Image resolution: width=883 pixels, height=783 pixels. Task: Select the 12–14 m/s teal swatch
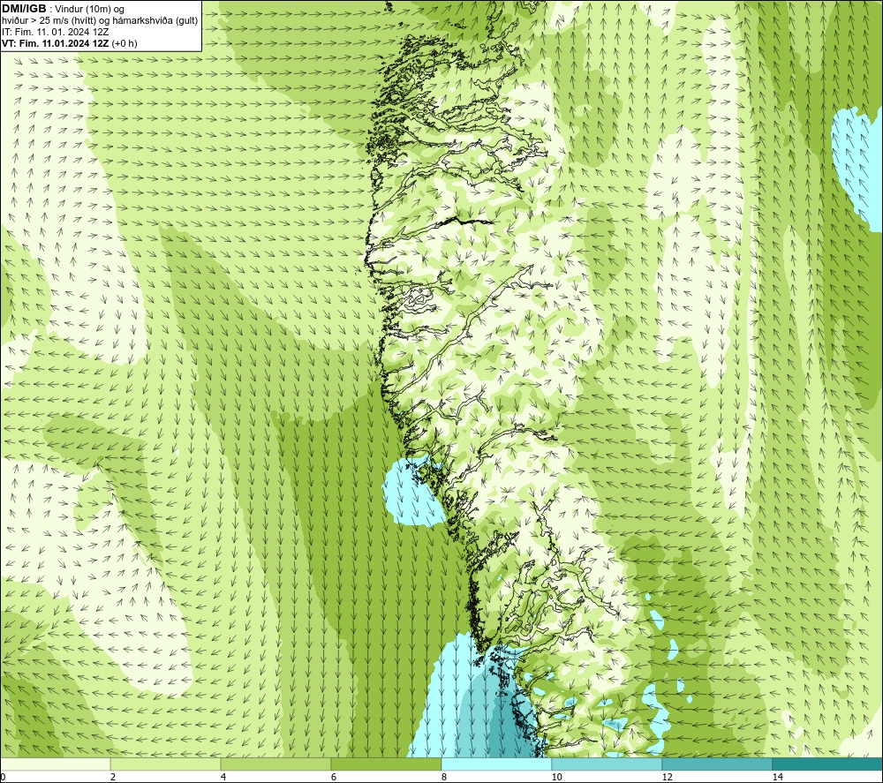(x=717, y=764)
